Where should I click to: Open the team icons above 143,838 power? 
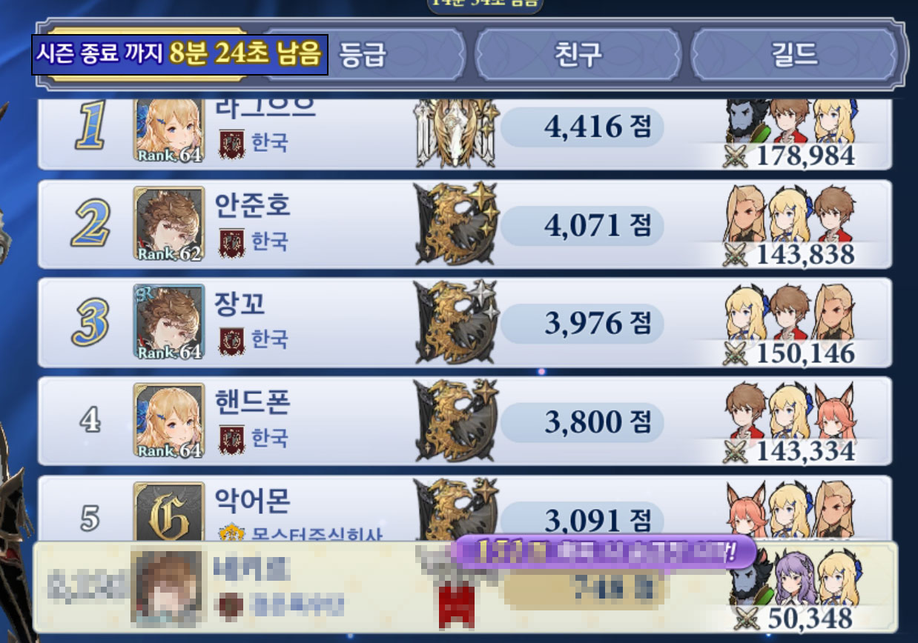789,213
